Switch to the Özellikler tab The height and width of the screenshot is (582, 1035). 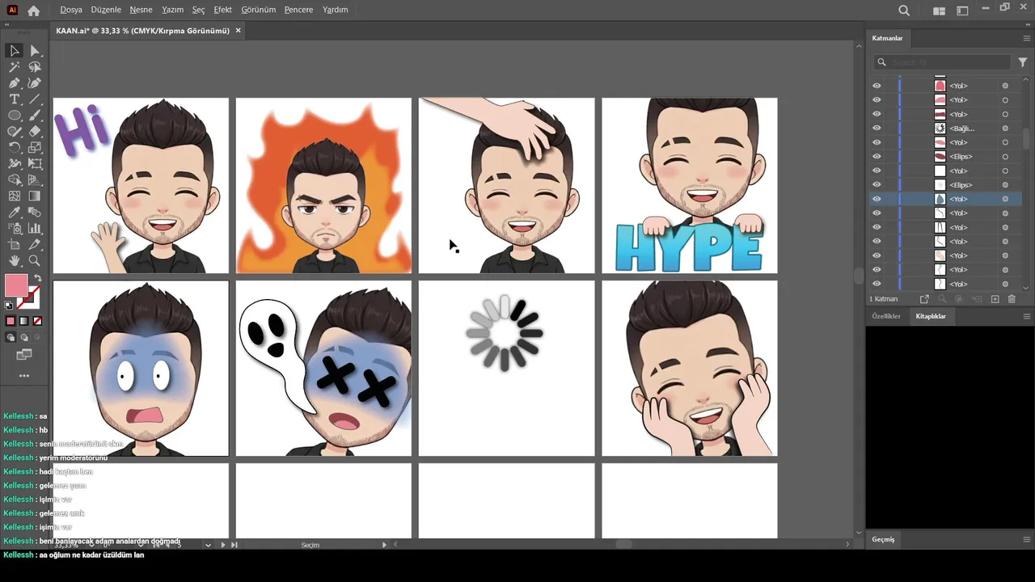(x=886, y=316)
